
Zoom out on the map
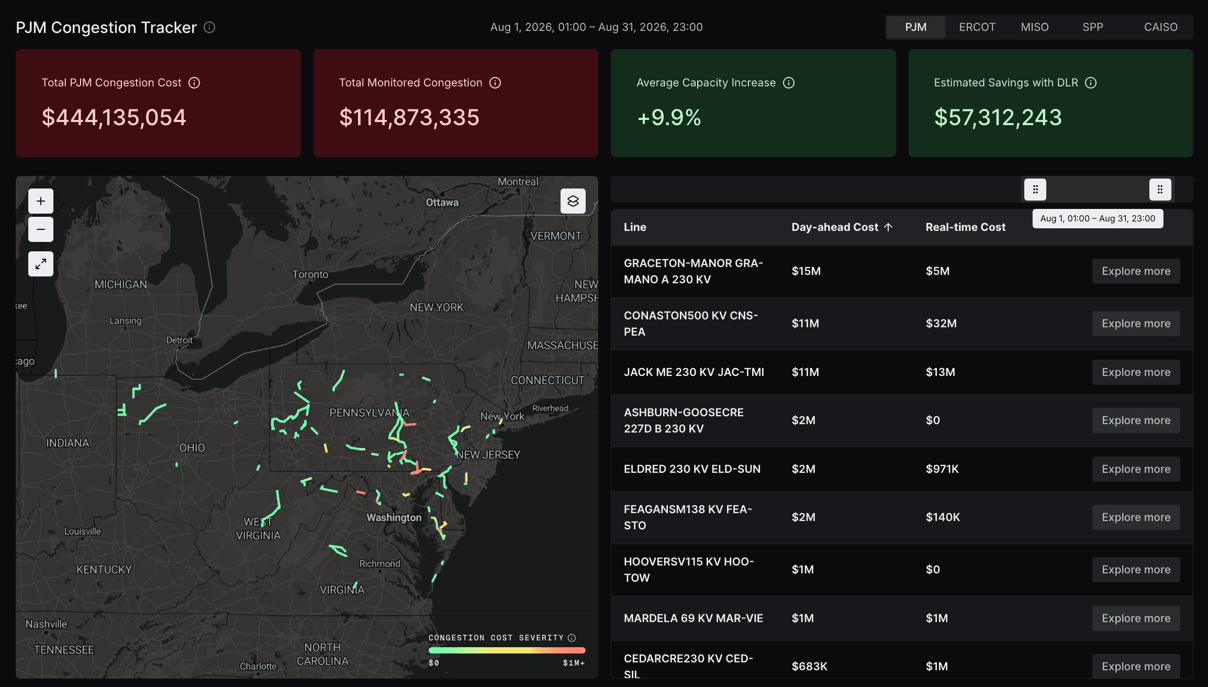pyautogui.click(x=41, y=229)
